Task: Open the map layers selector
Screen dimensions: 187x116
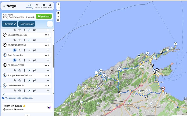Action: point(58,13)
